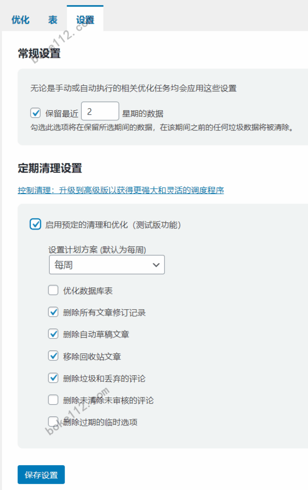
Task: Open the 每周 schedule dropdown
Action: (x=107, y=265)
